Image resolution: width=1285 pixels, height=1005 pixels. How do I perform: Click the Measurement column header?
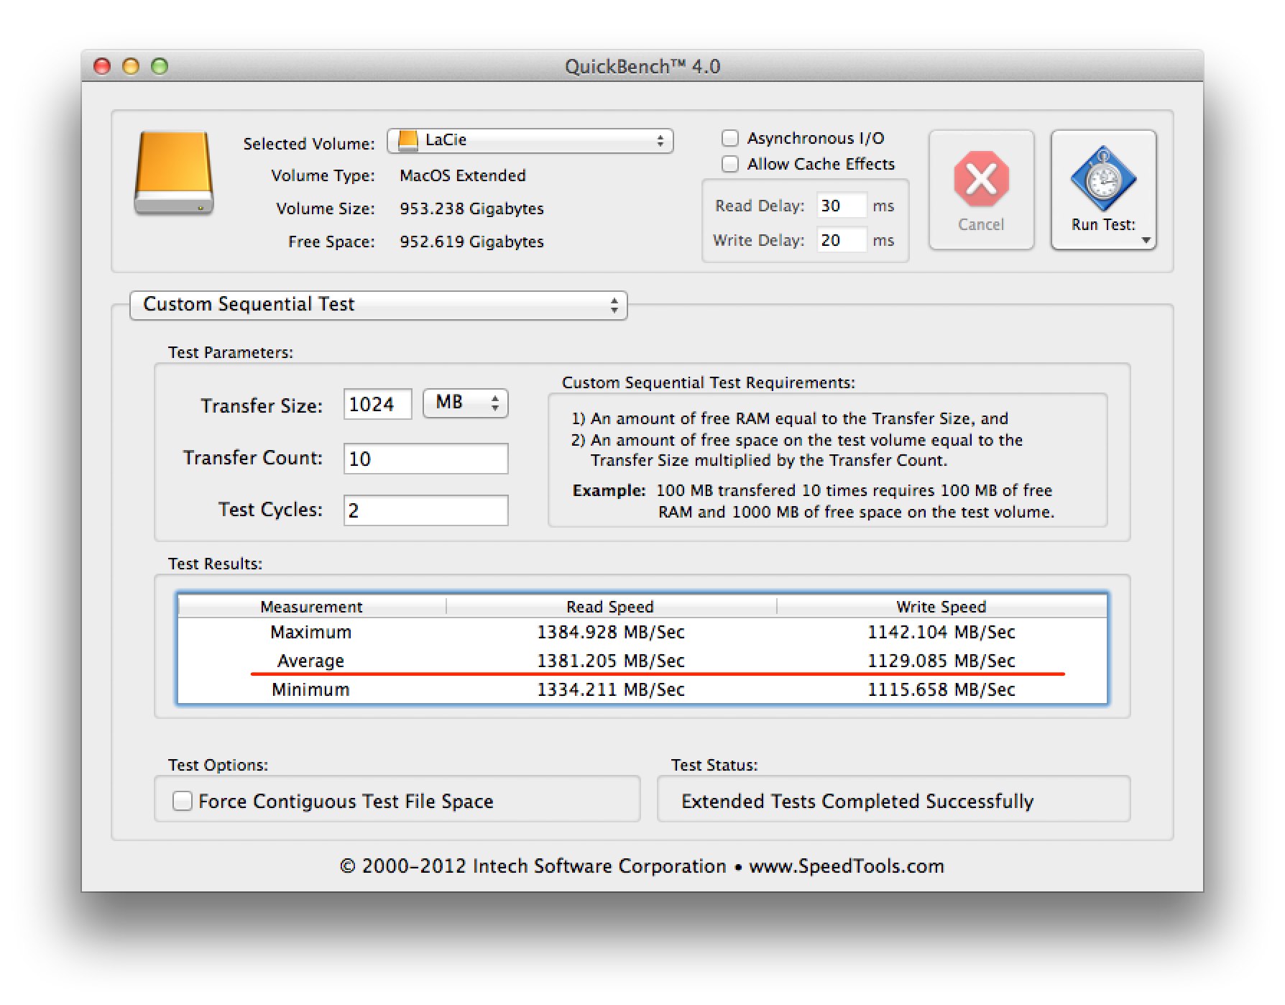pos(311,607)
